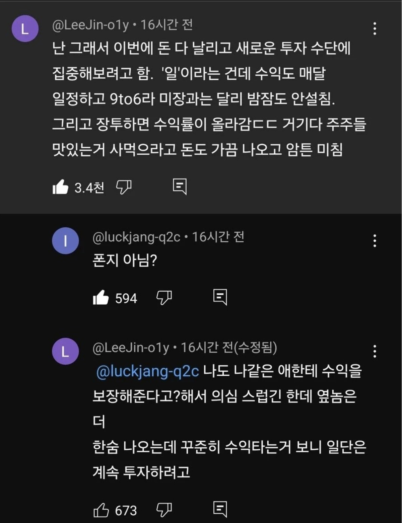Open avatar of bottom LeeJin-o1y reply
Screen dimensions: 402x523
tap(65, 352)
